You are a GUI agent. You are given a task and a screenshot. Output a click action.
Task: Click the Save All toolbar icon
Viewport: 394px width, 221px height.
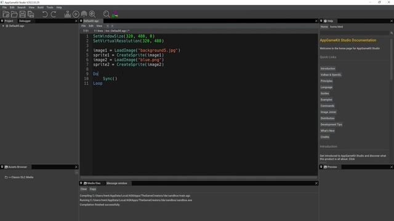tap(31, 14)
